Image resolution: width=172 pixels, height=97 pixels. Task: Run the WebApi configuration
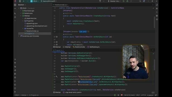[124, 1]
